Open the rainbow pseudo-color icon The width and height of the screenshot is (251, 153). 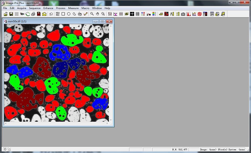[x=154, y=14]
